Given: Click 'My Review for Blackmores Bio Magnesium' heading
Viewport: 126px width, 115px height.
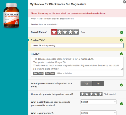Looking at the screenshot, I should tap(58, 4).
